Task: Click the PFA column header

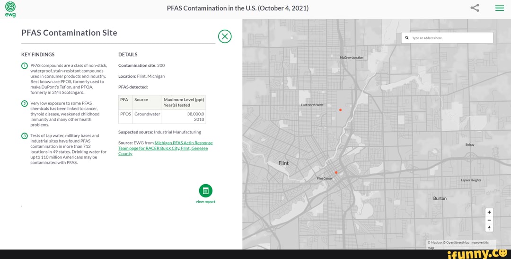Action: (x=125, y=102)
